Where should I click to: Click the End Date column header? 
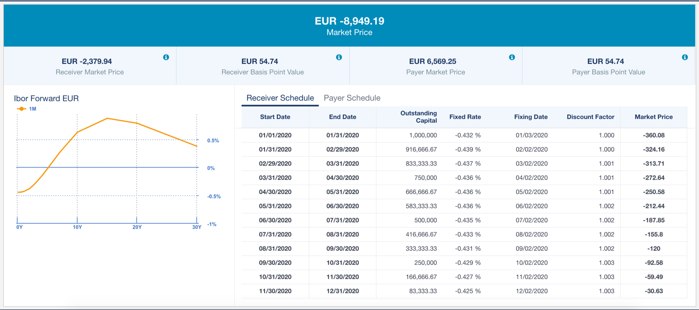343,117
